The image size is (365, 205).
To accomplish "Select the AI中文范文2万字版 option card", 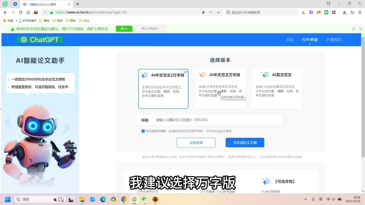I will pyautogui.click(x=163, y=89).
